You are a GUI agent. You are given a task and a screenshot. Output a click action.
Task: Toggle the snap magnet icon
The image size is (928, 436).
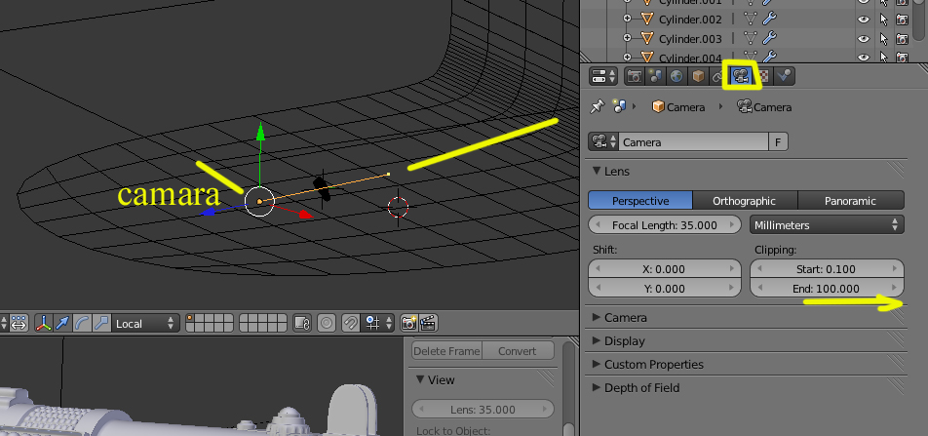pos(350,324)
